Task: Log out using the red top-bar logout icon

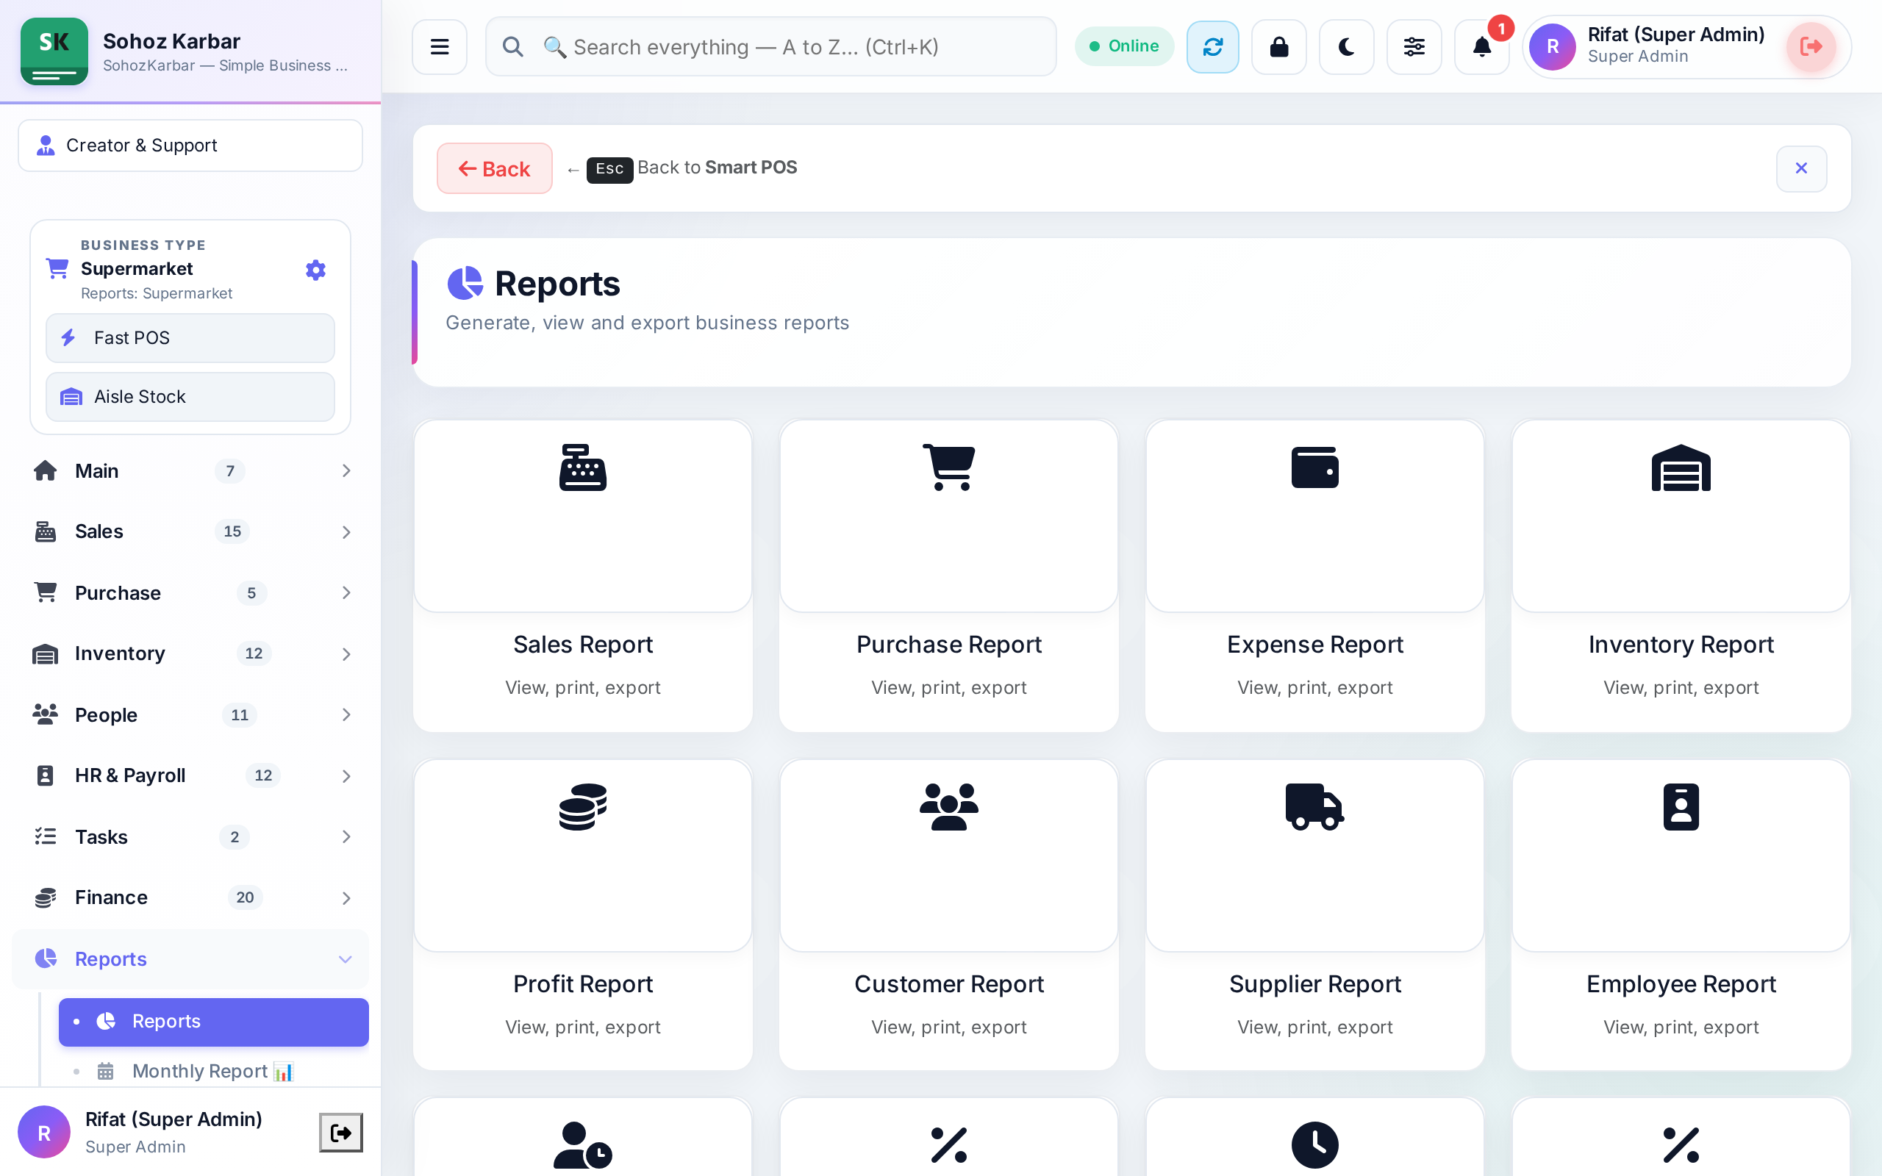Action: [x=1811, y=46]
